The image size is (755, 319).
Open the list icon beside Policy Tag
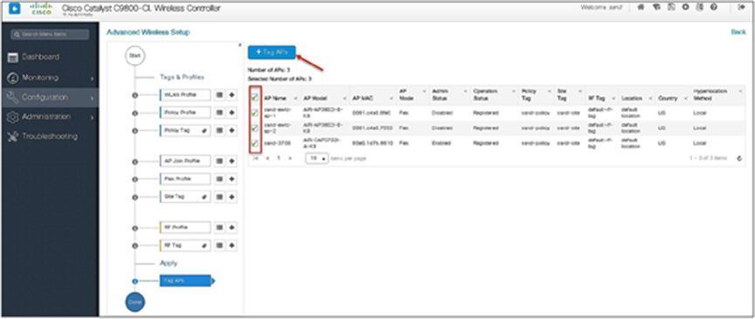(x=219, y=130)
